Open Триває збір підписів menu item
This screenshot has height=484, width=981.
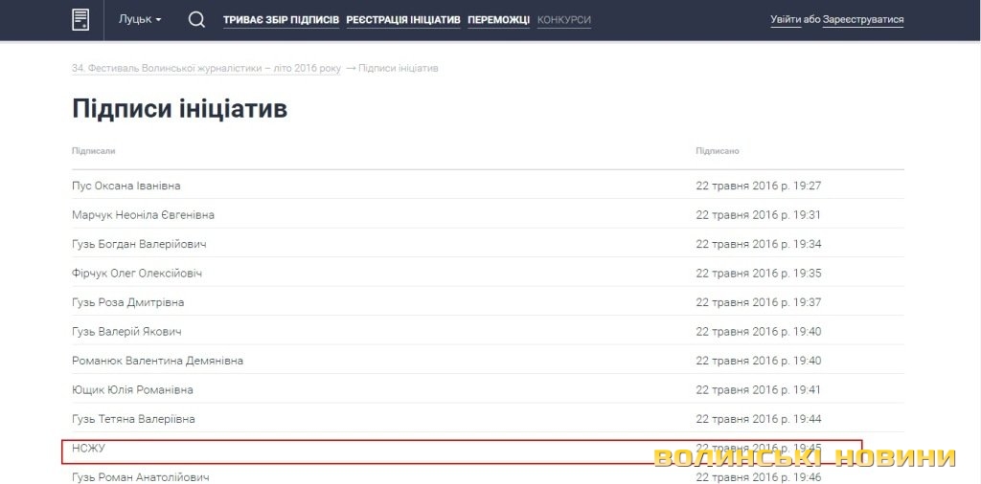coord(281,20)
